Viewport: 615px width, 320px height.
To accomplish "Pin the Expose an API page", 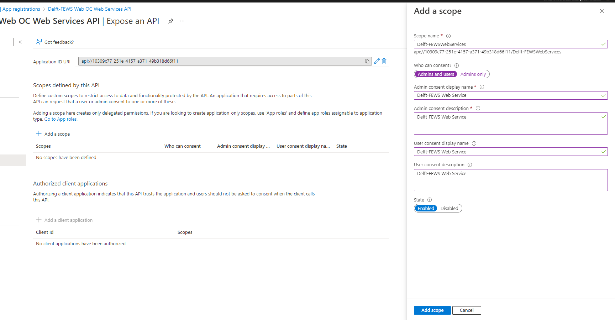I will pos(171,21).
